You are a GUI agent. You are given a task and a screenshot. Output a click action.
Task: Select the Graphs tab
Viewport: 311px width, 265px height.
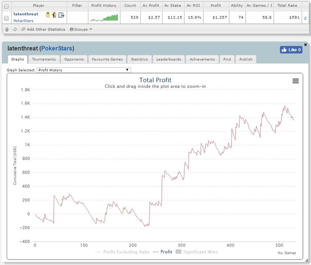coord(17,59)
